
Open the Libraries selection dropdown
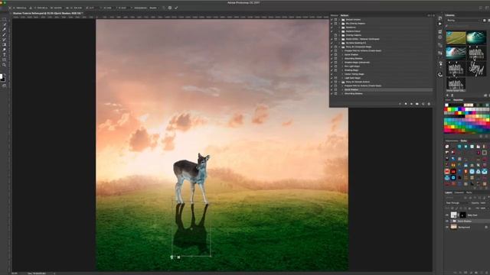tap(463, 21)
